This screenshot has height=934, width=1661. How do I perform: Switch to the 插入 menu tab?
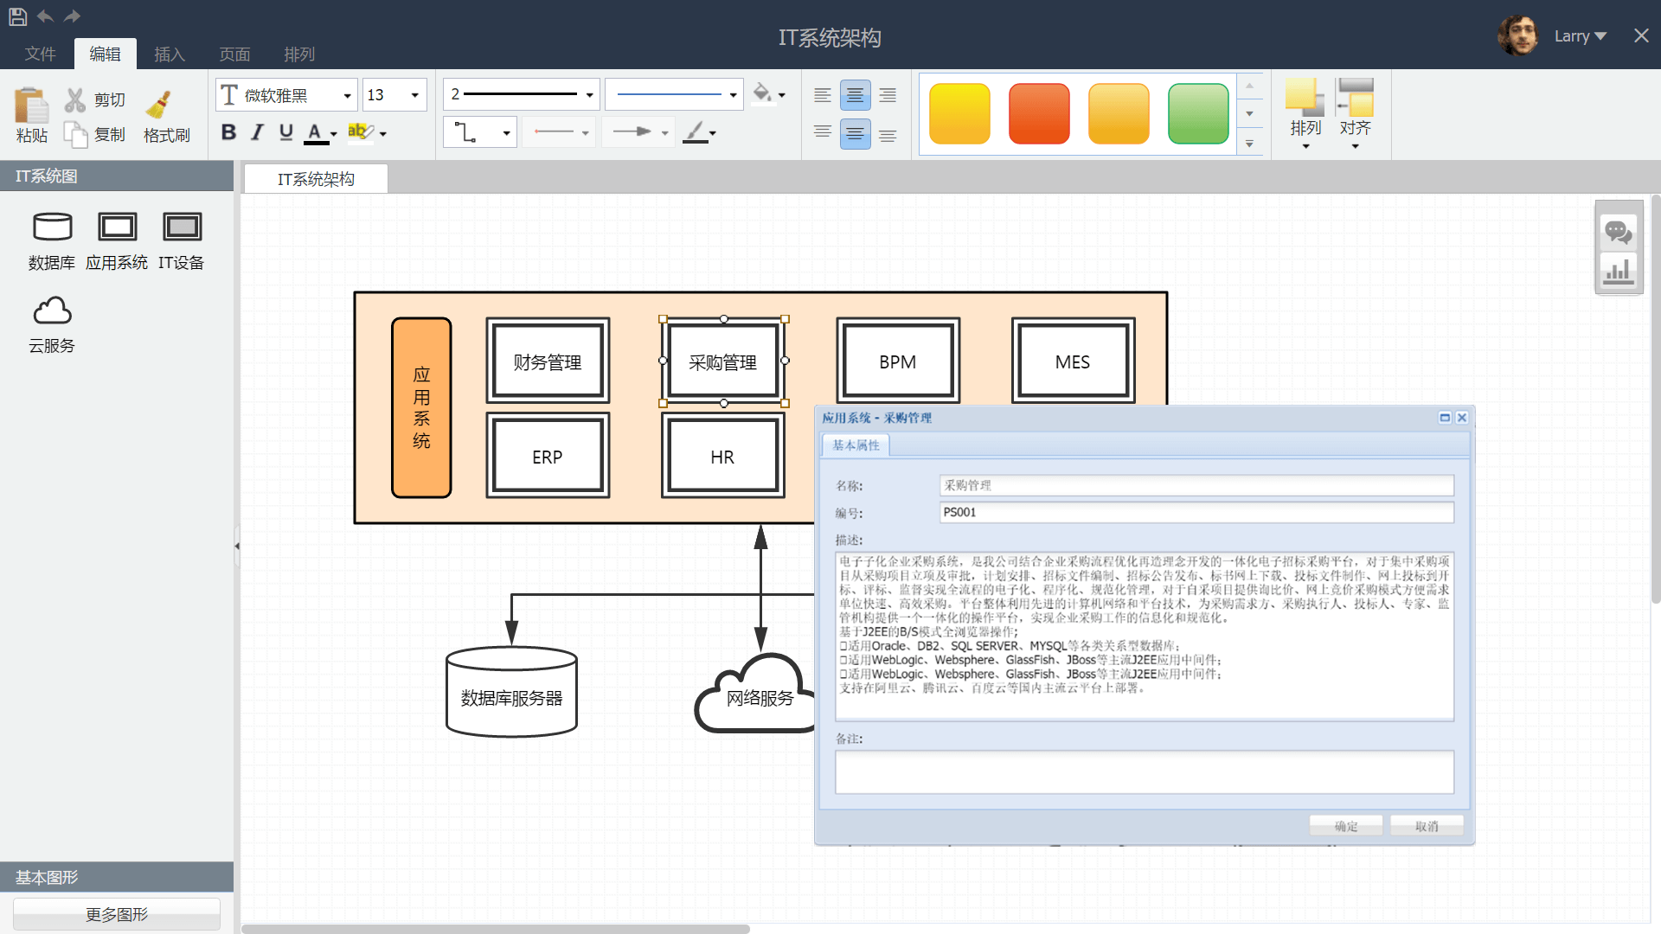point(170,54)
